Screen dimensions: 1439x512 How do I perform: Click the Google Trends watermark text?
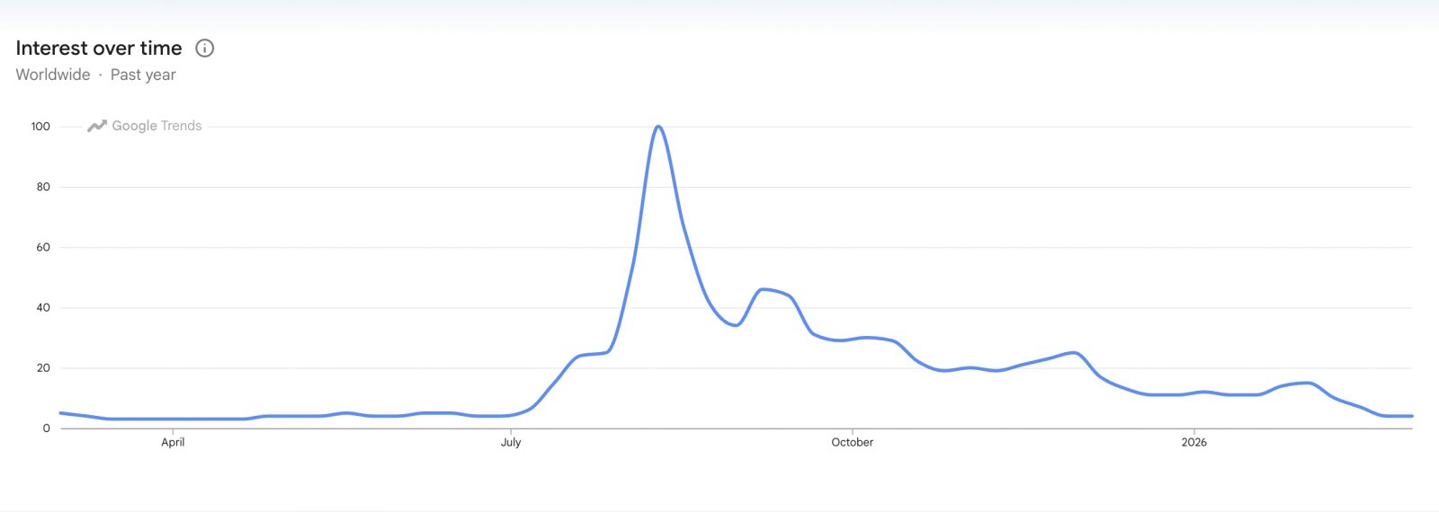coord(156,126)
